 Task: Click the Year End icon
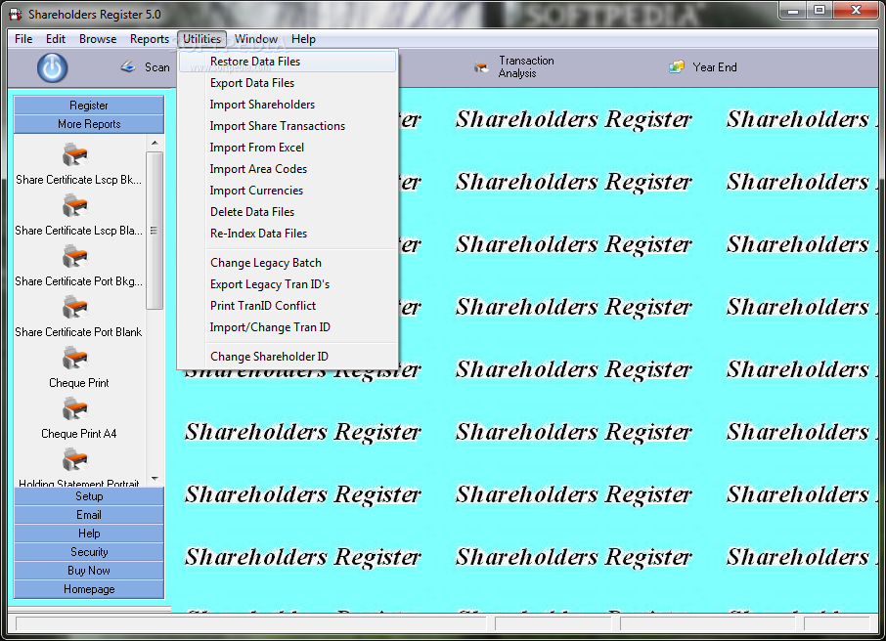coord(677,67)
